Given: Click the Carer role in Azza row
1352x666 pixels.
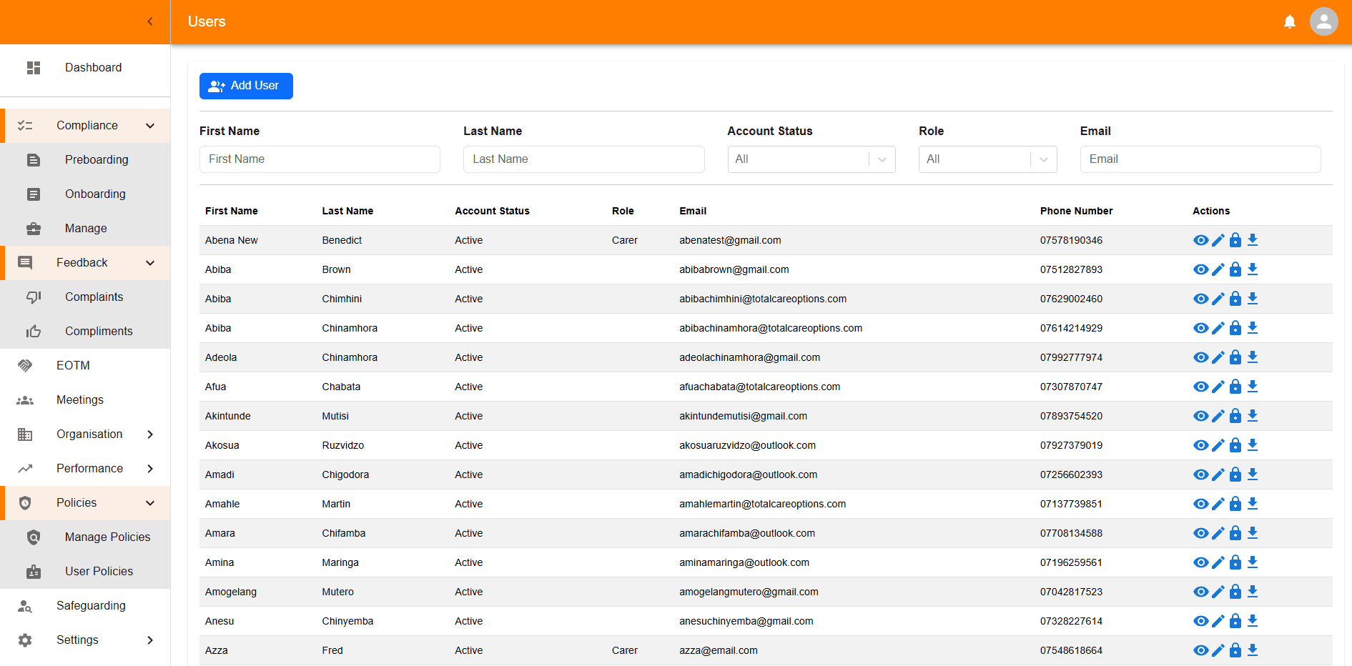Looking at the screenshot, I should [625, 650].
